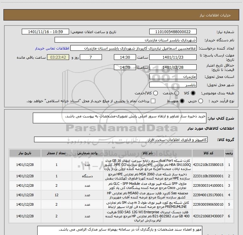Select the کالا radio button
243x235 pixels.
point(193,93)
